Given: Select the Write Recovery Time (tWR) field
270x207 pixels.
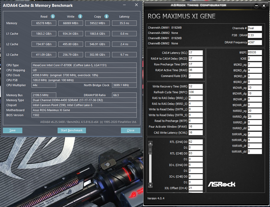Looking at the screenshot, I should 196,86.
